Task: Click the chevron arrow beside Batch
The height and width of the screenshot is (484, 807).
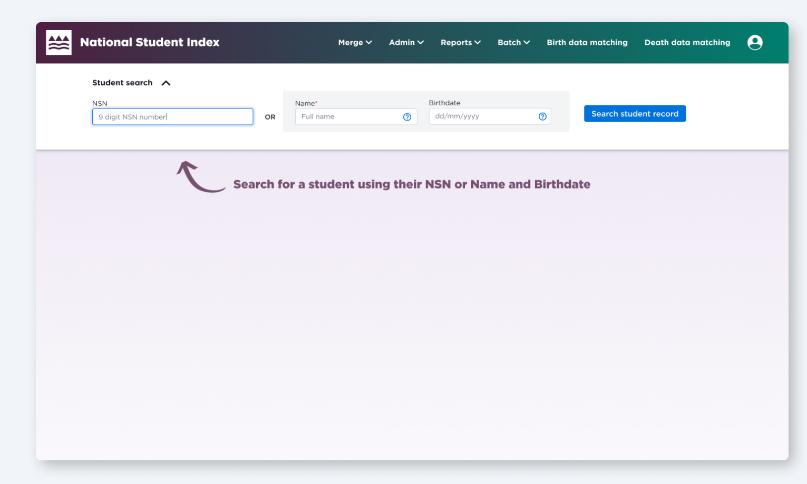Action: click(x=527, y=43)
